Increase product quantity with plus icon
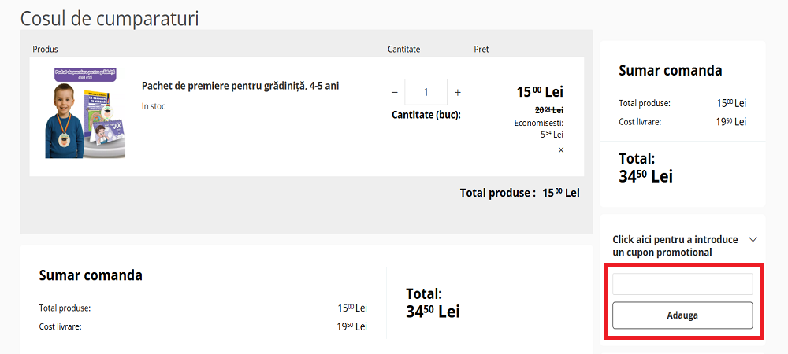The image size is (788, 354). pos(458,92)
